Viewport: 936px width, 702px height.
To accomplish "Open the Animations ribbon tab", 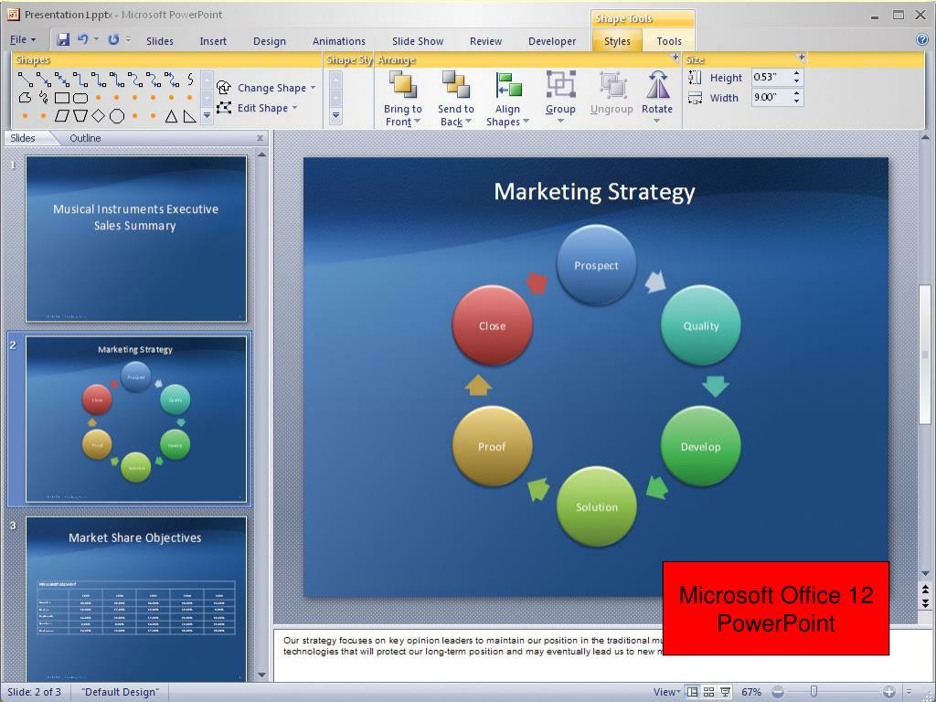I will [339, 41].
